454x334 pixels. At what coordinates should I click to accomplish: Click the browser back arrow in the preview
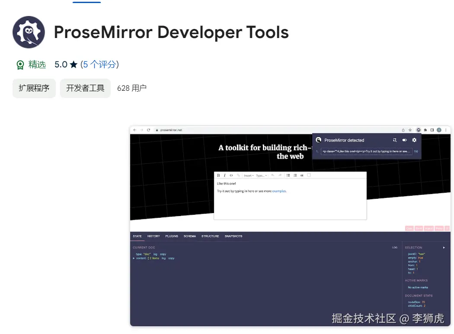tap(134, 130)
